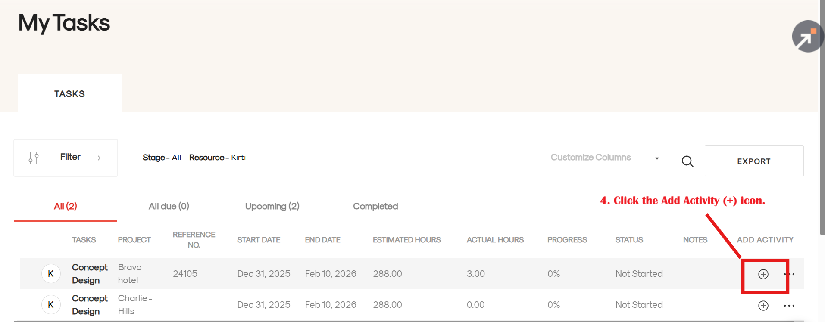This screenshot has height=322, width=825.
Task: Open the Filter panel
Action: coord(70,158)
